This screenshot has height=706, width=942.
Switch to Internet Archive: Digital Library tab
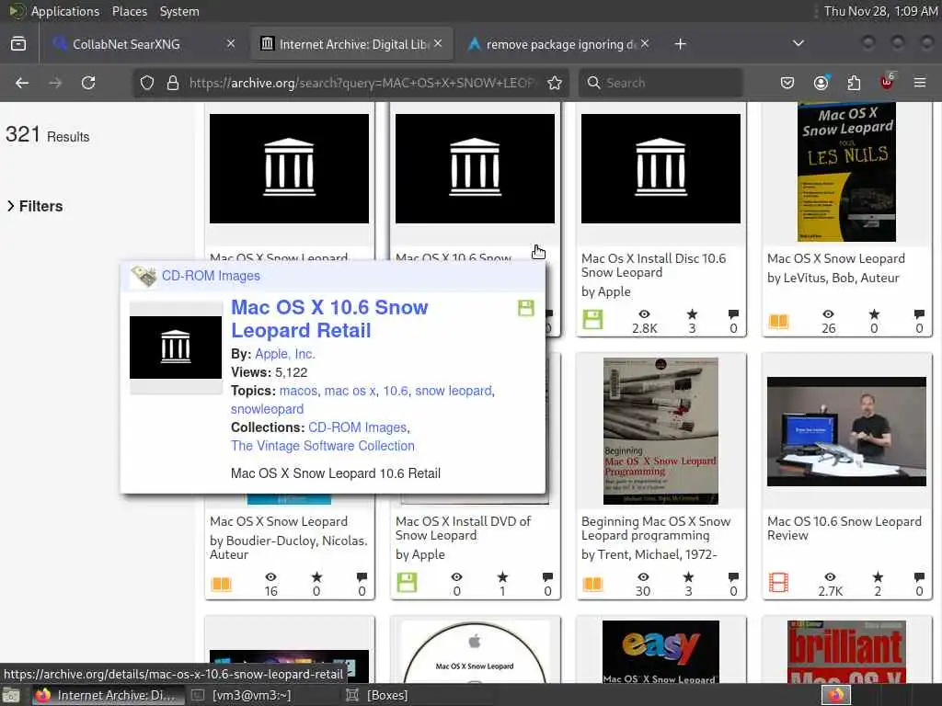point(352,44)
